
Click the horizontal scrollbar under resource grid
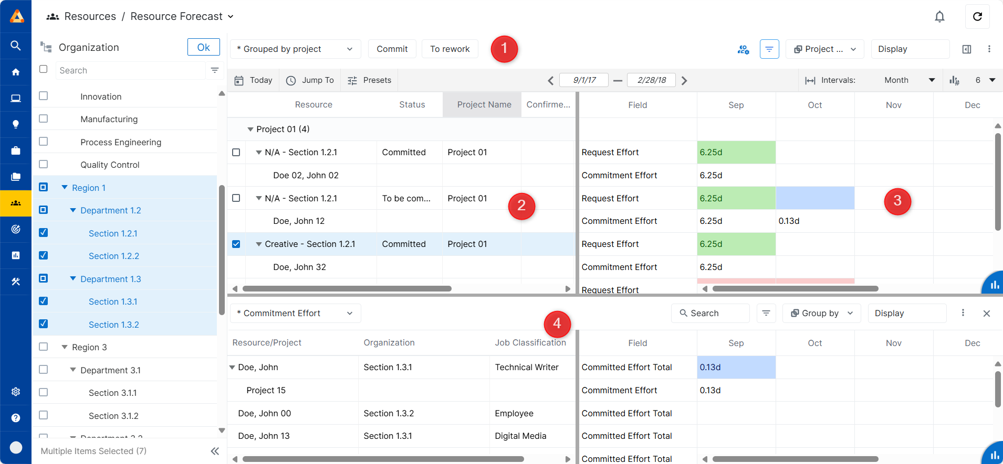347,289
